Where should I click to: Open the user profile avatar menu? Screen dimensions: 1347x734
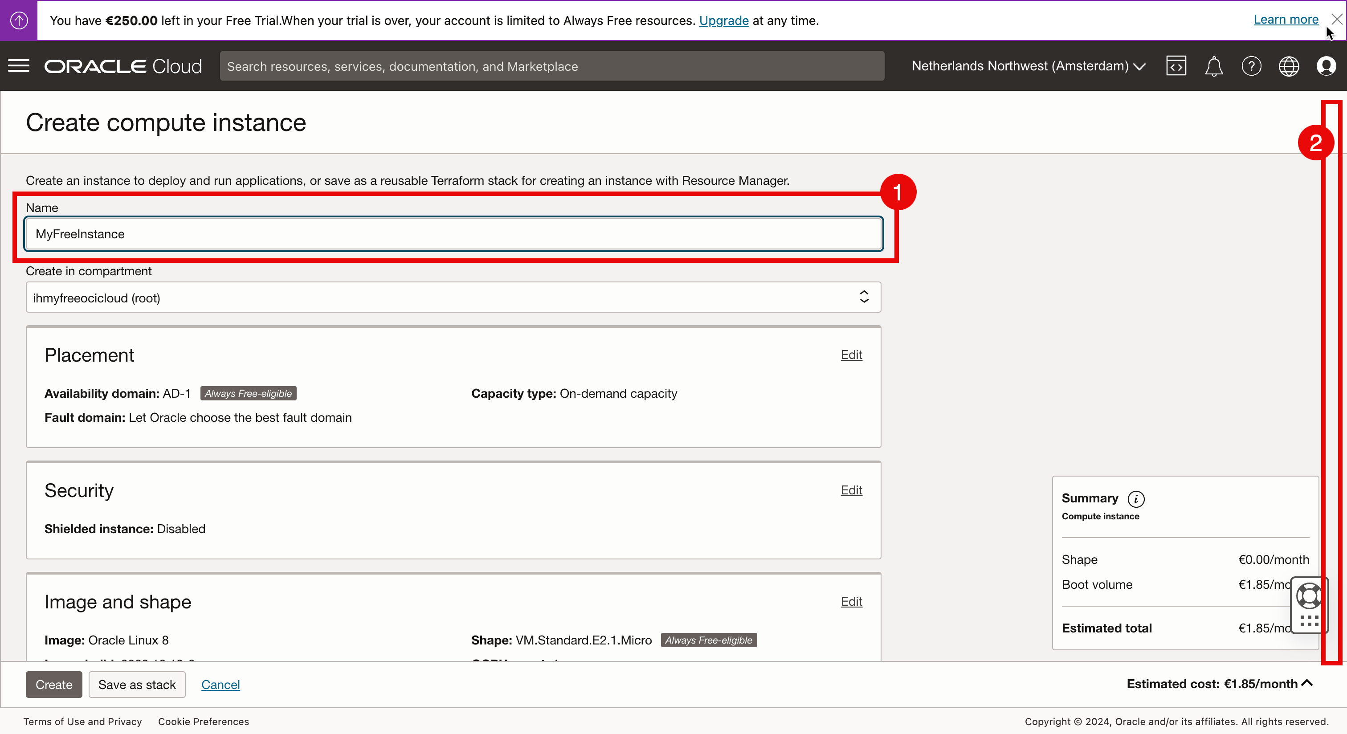point(1327,66)
